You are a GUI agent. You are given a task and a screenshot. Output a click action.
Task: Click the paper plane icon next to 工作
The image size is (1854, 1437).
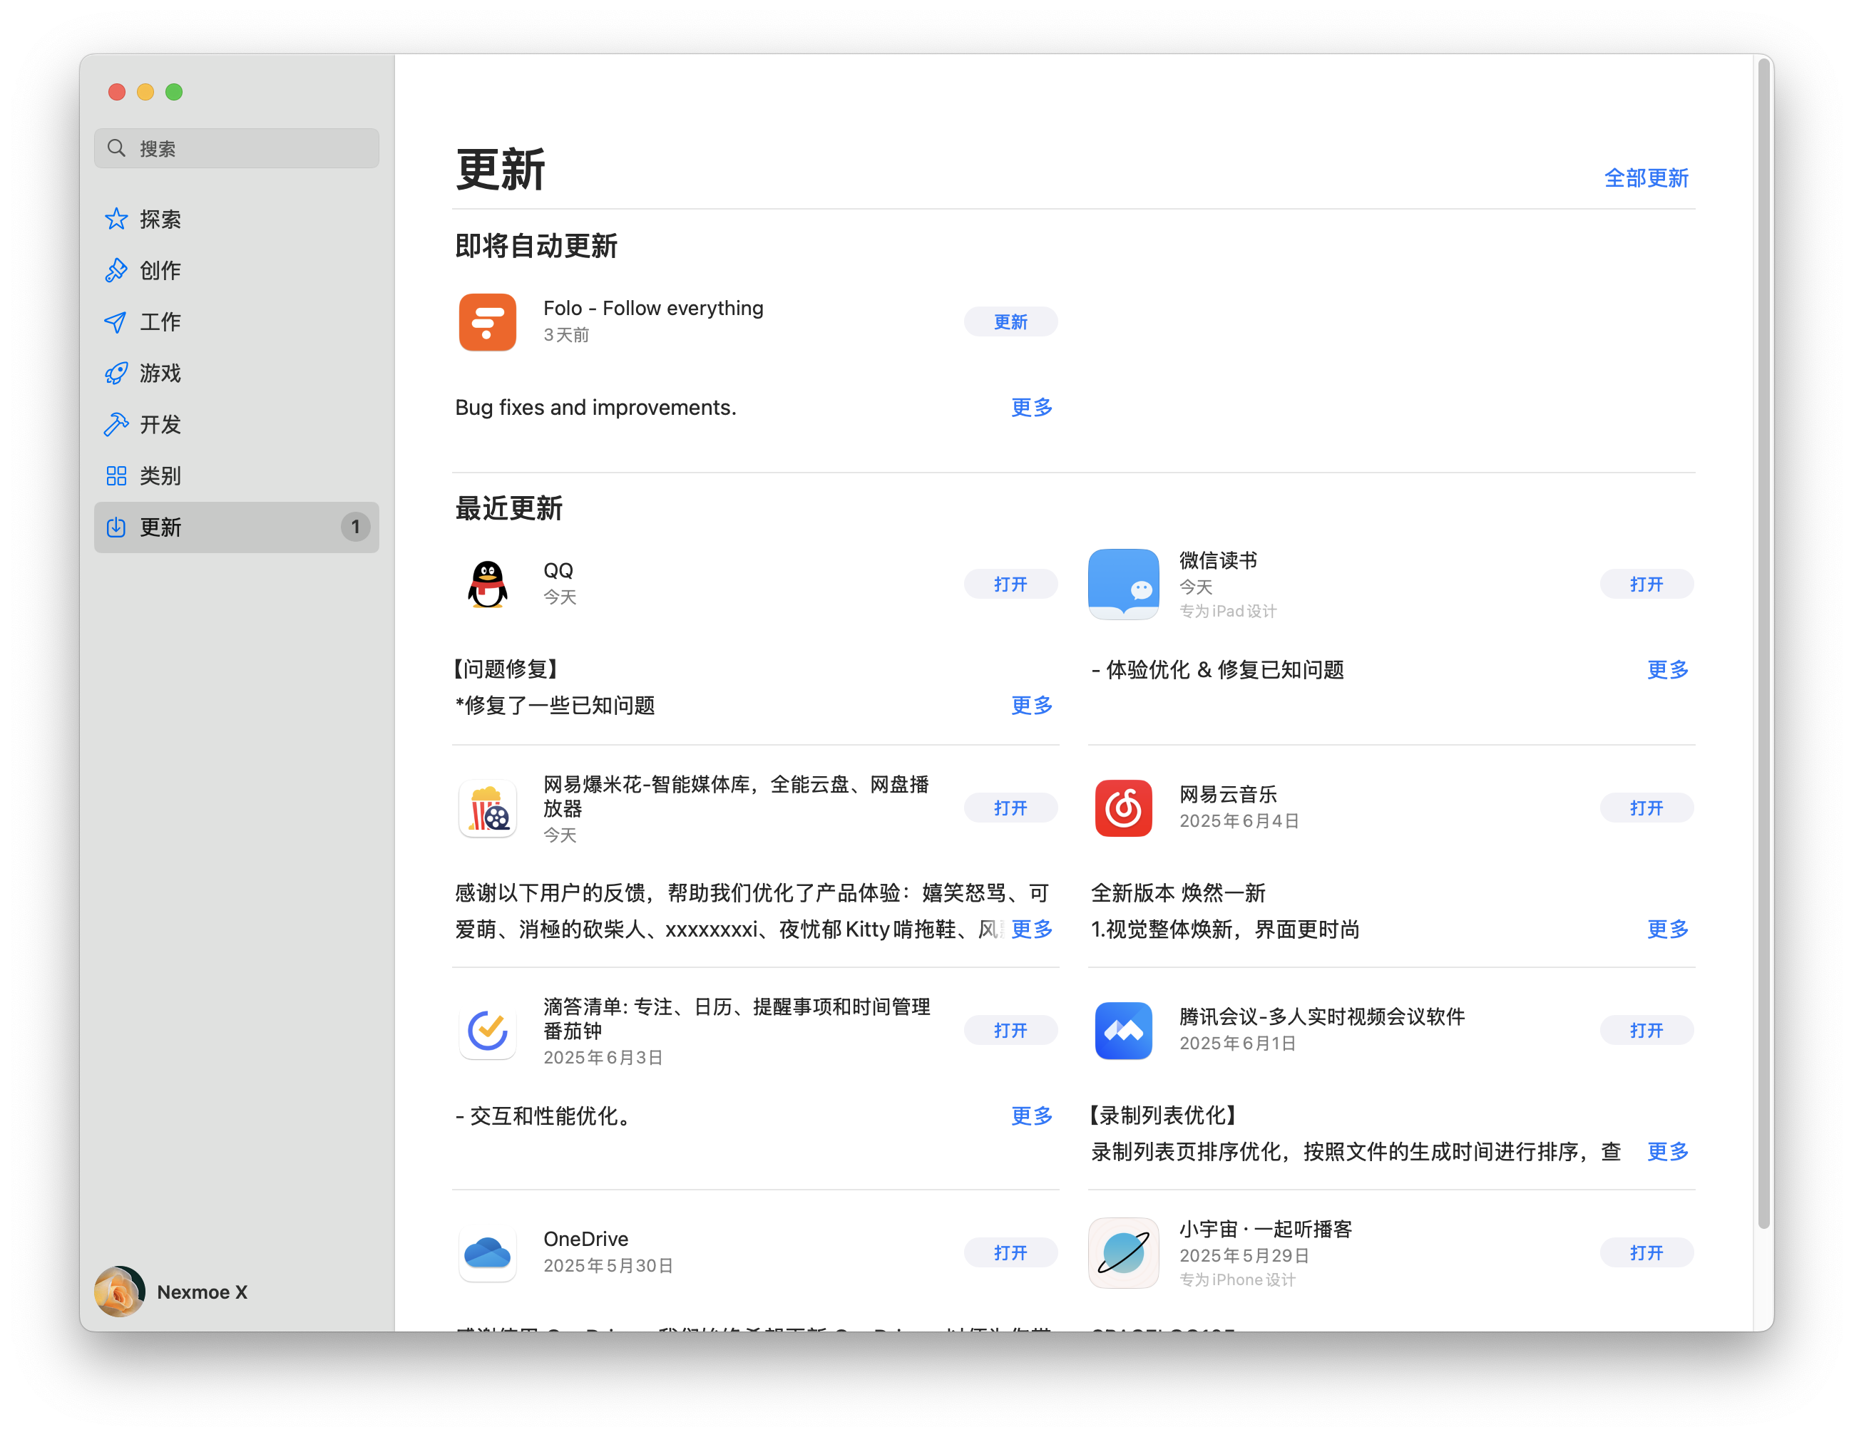click(116, 321)
